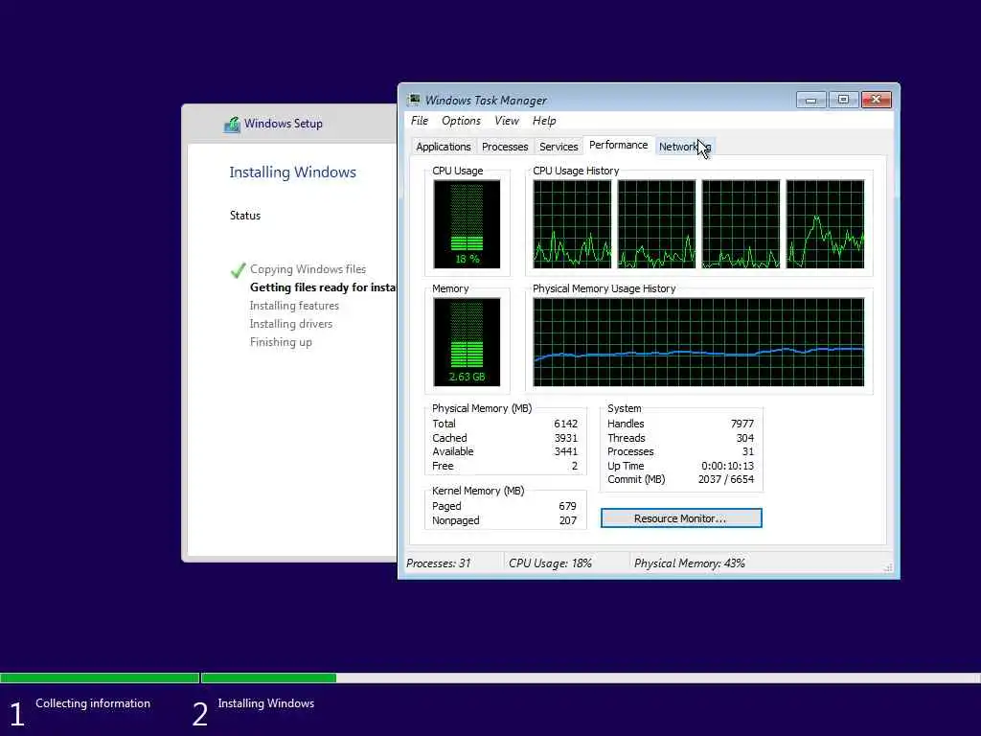Image resolution: width=981 pixels, height=736 pixels.
Task: Click 'Finishing up' in Windows Setup
Action: [x=281, y=342]
